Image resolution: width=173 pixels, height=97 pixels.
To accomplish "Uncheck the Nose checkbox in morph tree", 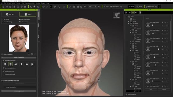I will (x=133, y=62).
